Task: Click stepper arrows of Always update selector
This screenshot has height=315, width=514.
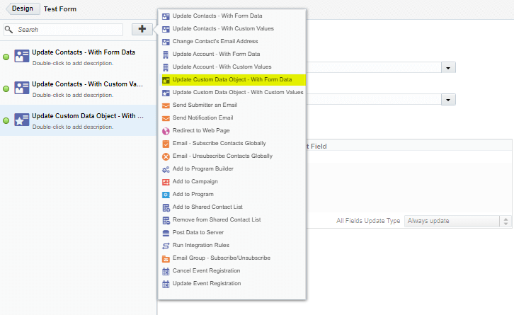Action: click(506, 222)
